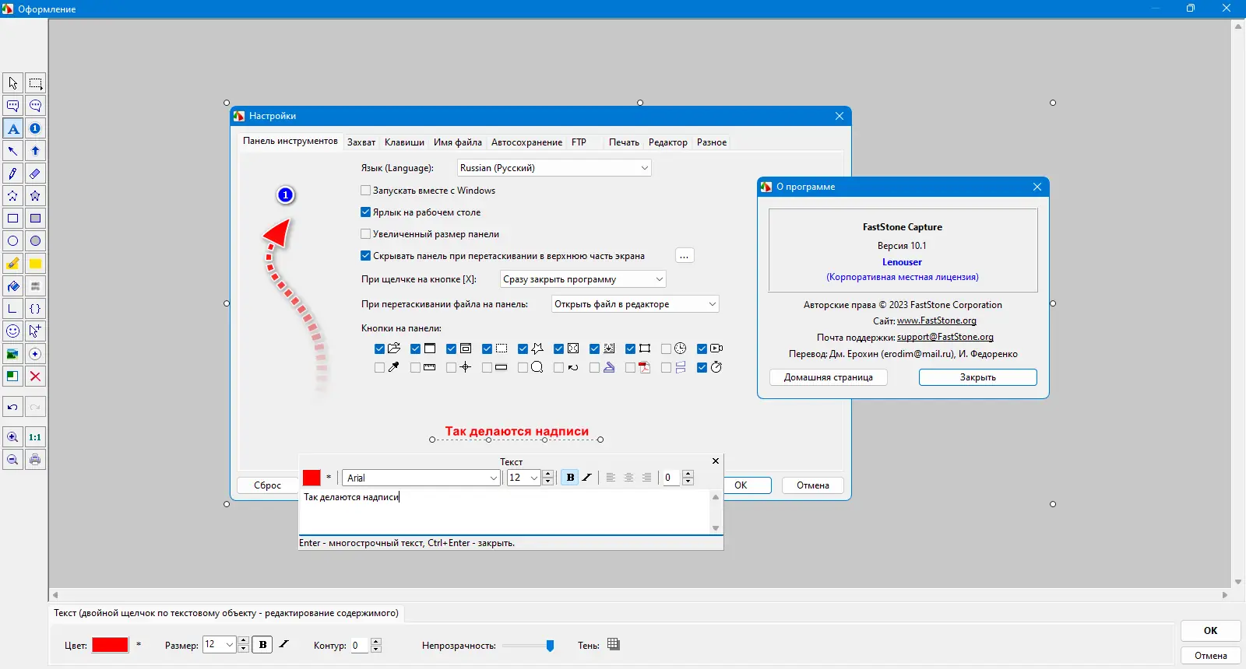Select the numbered step marker tool
The height and width of the screenshot is (669, 1246).
click(35, 128)
